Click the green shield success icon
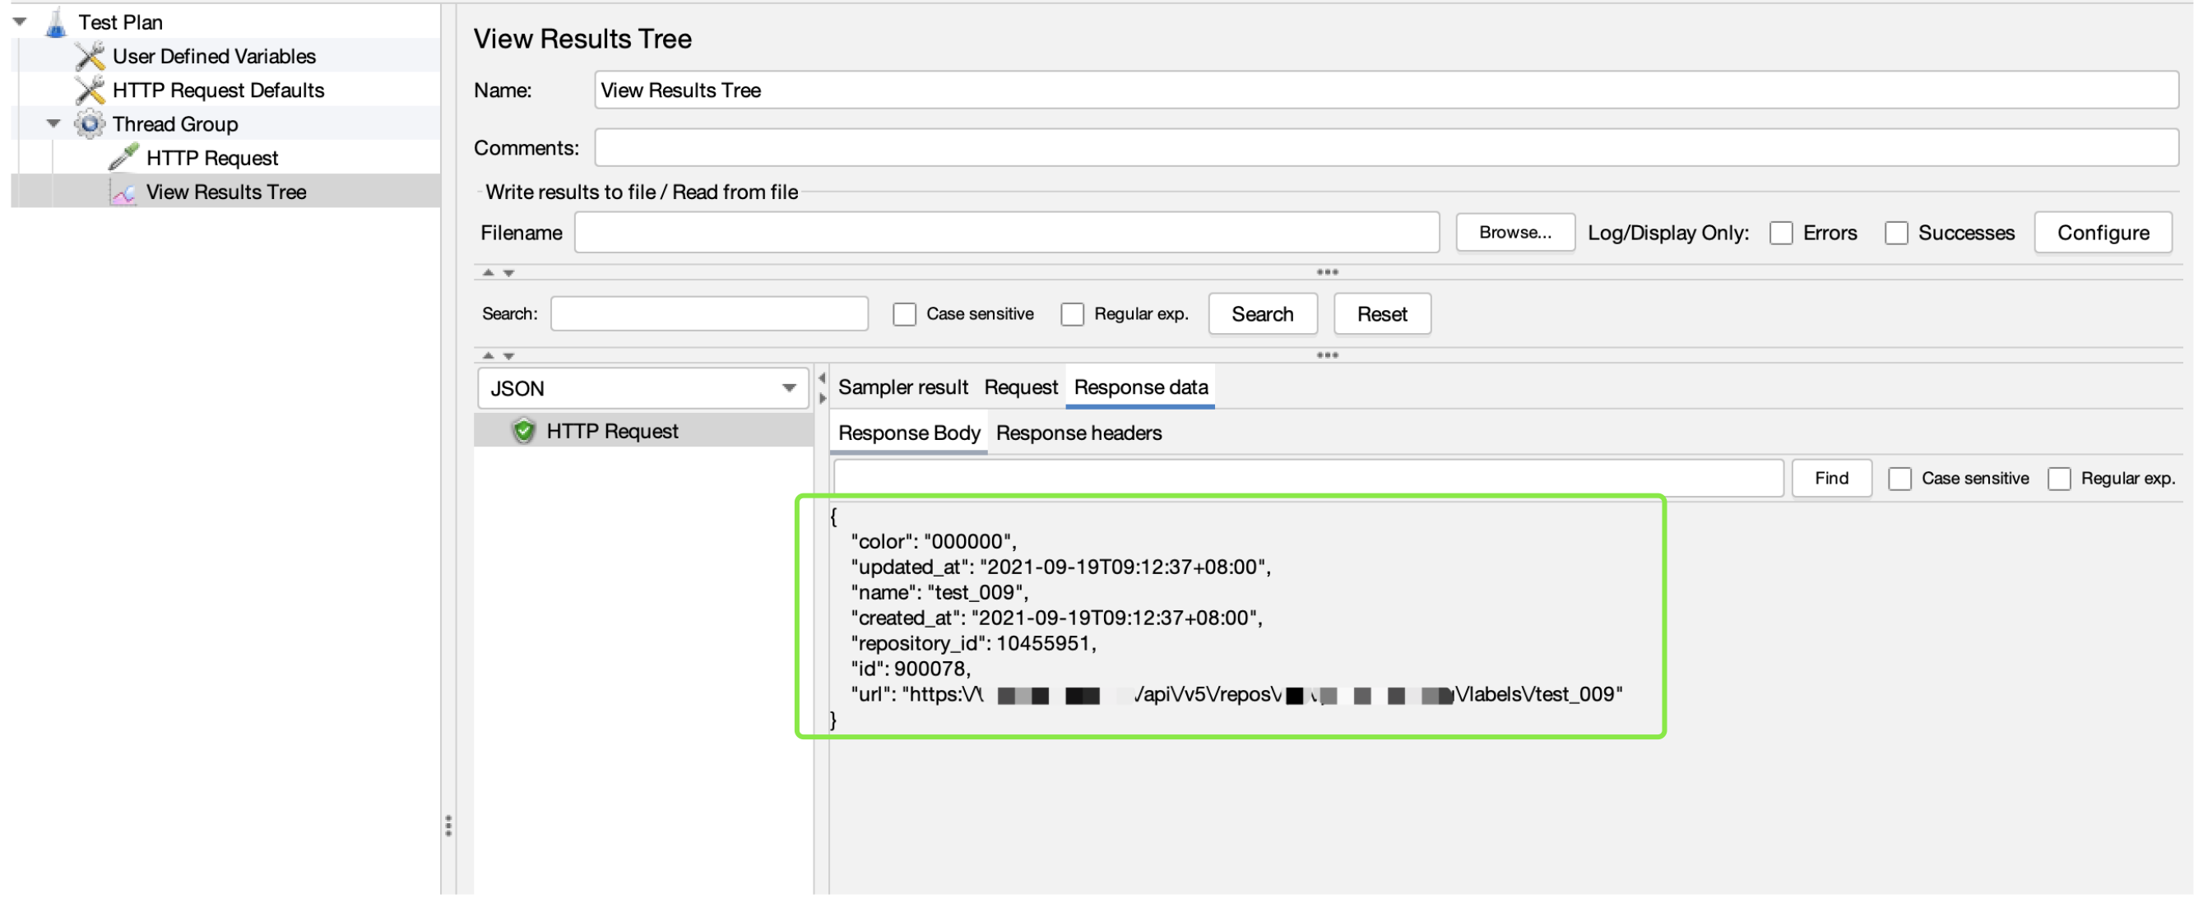This screenshot has height=903, width=2203. click(x=524, y=432)
